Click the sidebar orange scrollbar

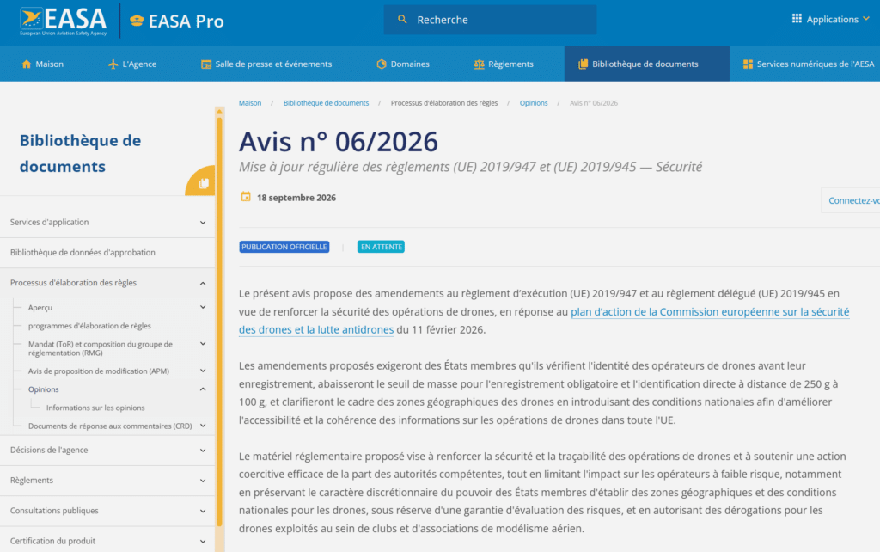219,320
